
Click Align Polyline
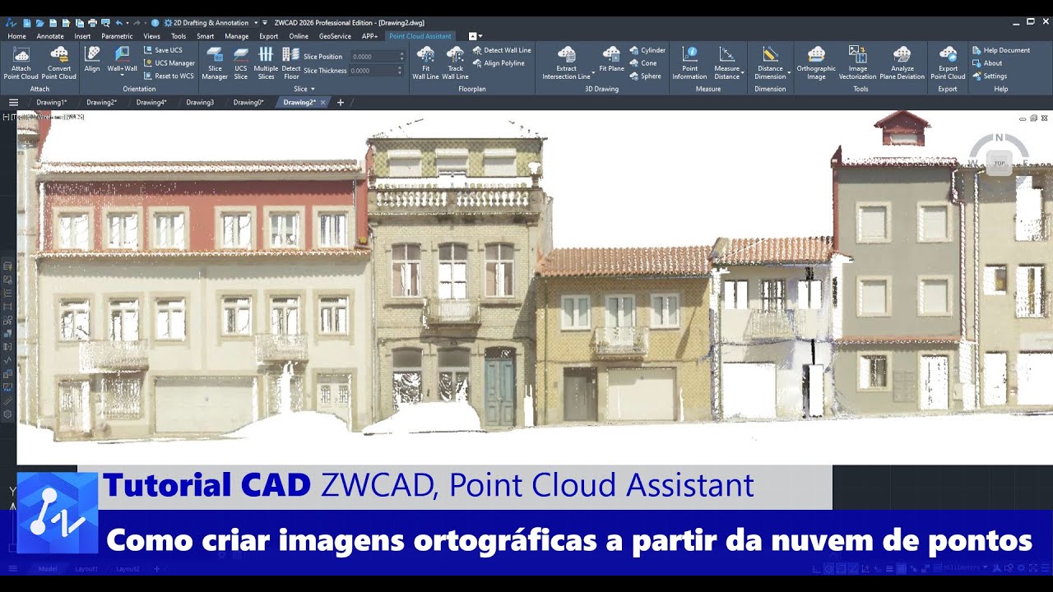click(499, 62)
